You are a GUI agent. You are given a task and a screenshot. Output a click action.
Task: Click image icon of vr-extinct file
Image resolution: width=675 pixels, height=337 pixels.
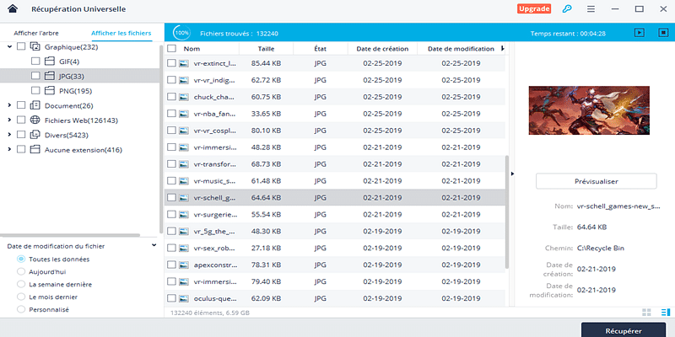tap(184, 63)
